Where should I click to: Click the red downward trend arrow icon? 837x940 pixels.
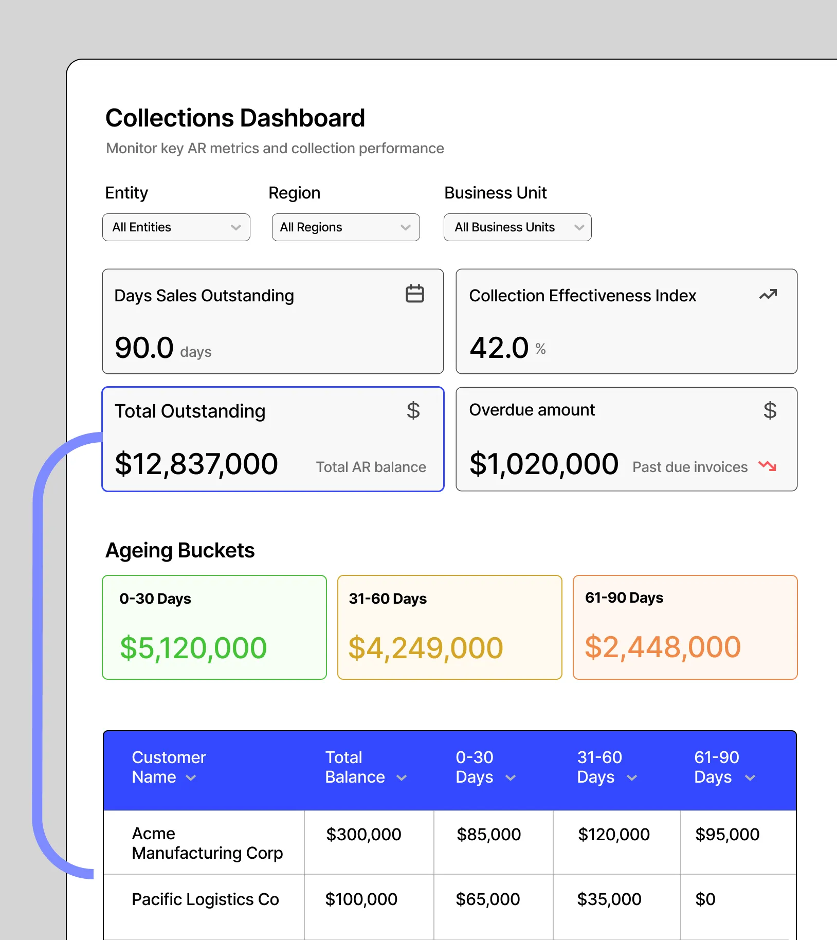(x=768, y=466)
